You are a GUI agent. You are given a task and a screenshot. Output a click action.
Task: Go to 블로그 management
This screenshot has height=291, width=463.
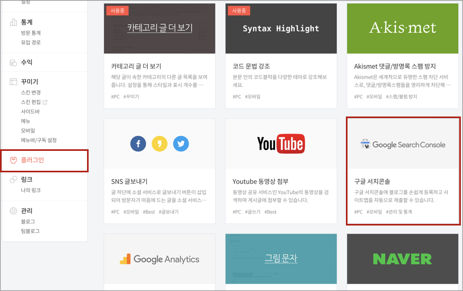(28, 222)
